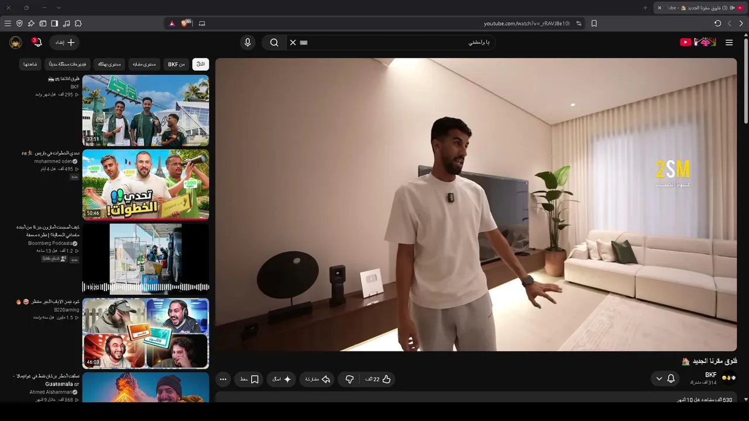
Task: Select the 'الكل' filter chip
Action: [201, 64]
